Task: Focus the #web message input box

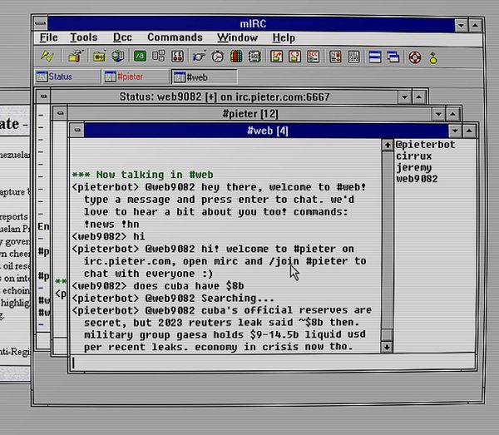Action: click(272, 363)
